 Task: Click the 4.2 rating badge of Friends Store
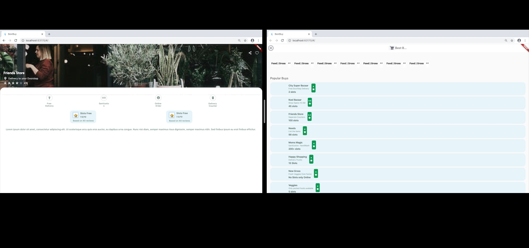tap(309, 116)
